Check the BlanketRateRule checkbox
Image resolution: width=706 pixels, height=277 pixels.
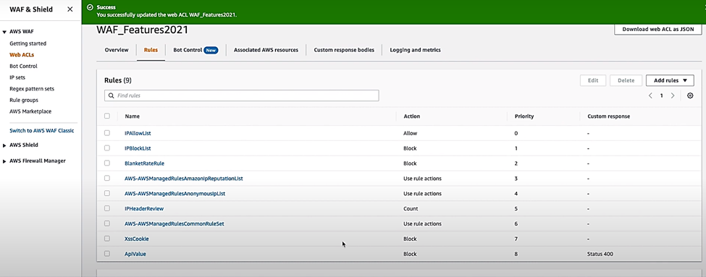click(x=107, y=163)
